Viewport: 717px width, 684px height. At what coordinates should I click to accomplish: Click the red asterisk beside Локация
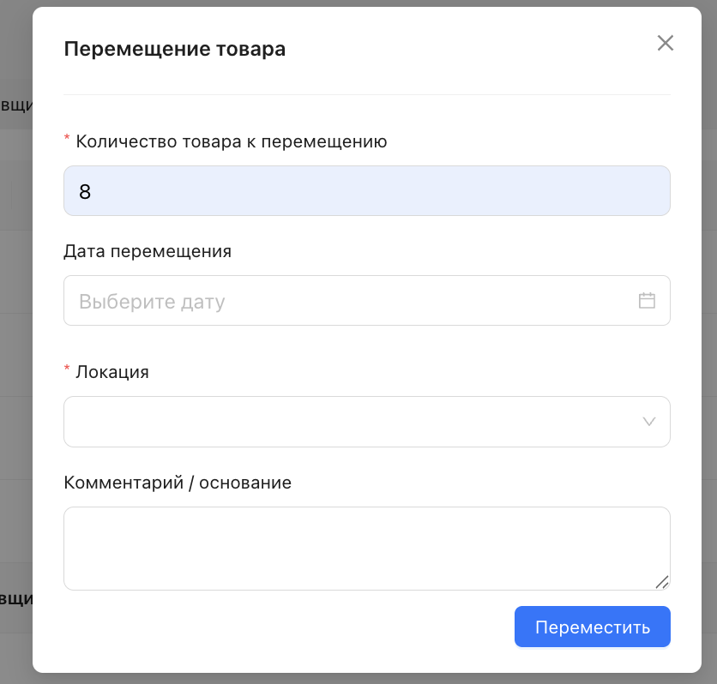(x=67, y=370)
